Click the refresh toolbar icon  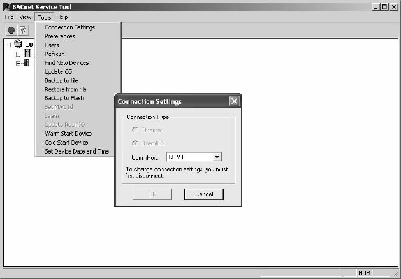(x=24, y=31)
